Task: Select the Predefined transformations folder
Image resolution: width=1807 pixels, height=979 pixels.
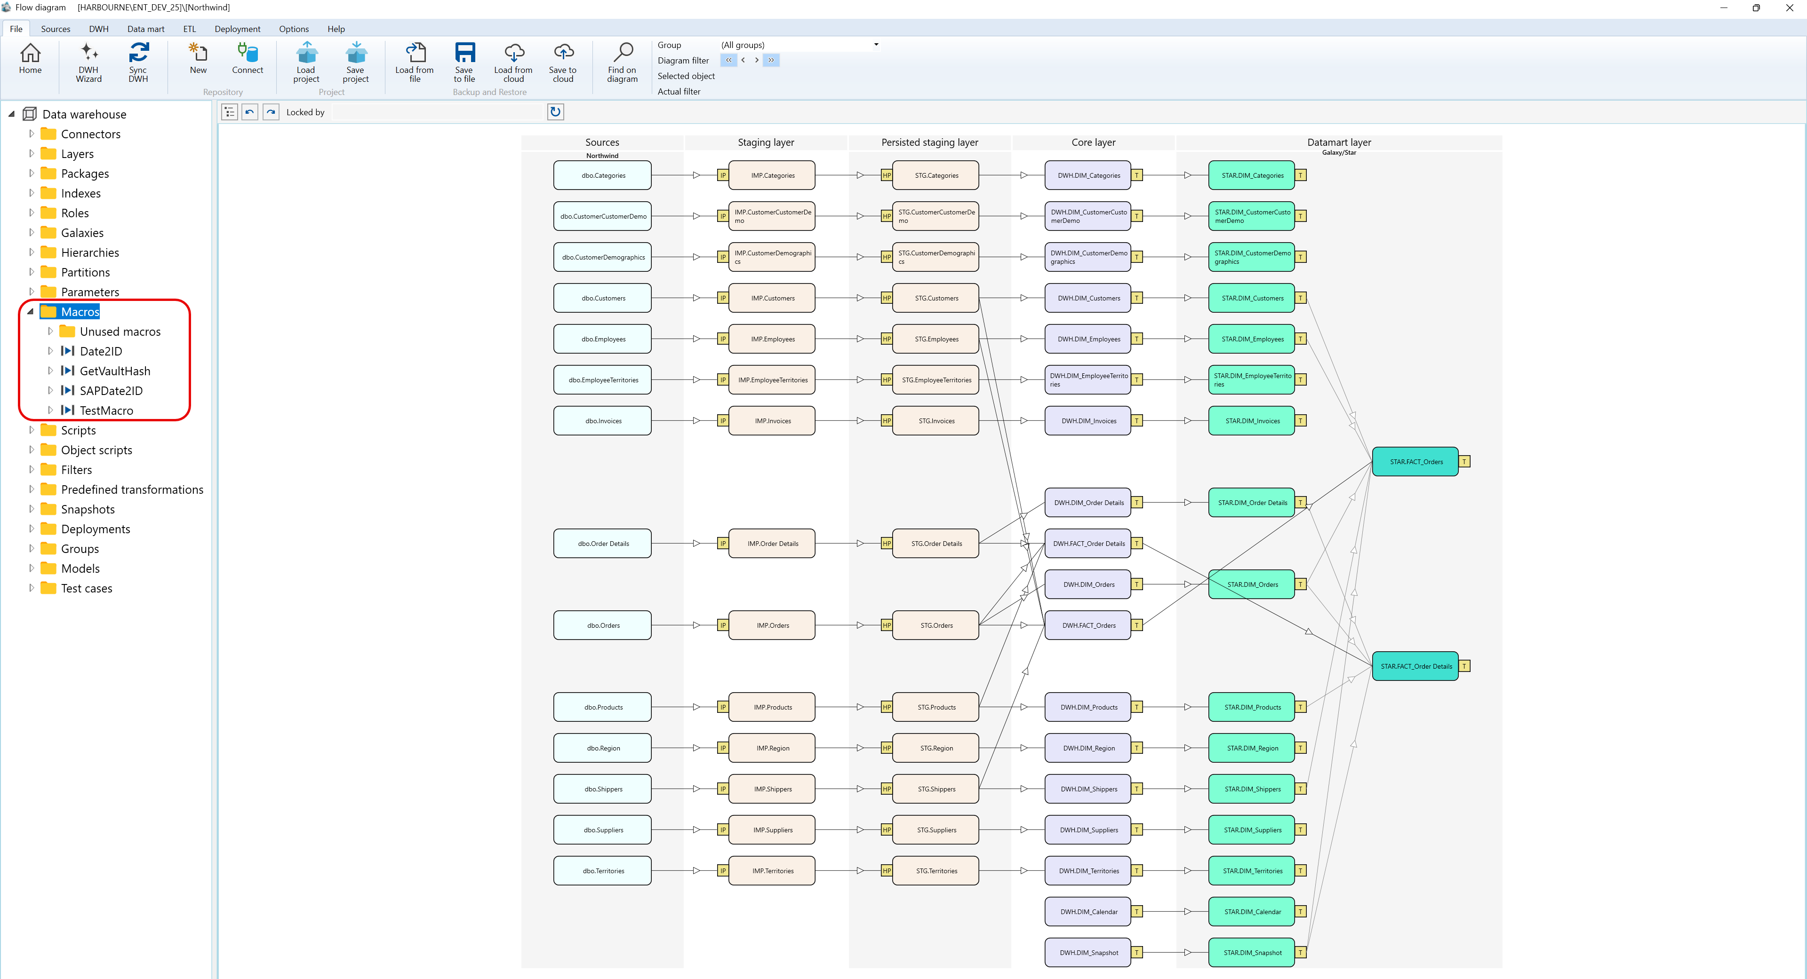Action: pos(132,490)
